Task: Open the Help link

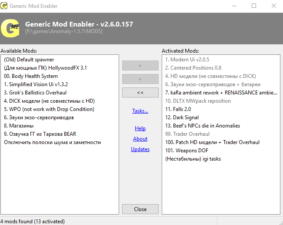Action: [x=140, y=128]
